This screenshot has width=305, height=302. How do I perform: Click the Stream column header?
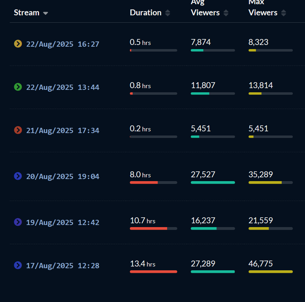27,13
